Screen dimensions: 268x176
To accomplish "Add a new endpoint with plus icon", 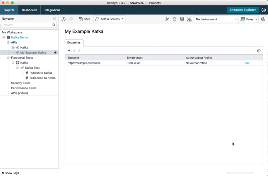I will 69,51.
